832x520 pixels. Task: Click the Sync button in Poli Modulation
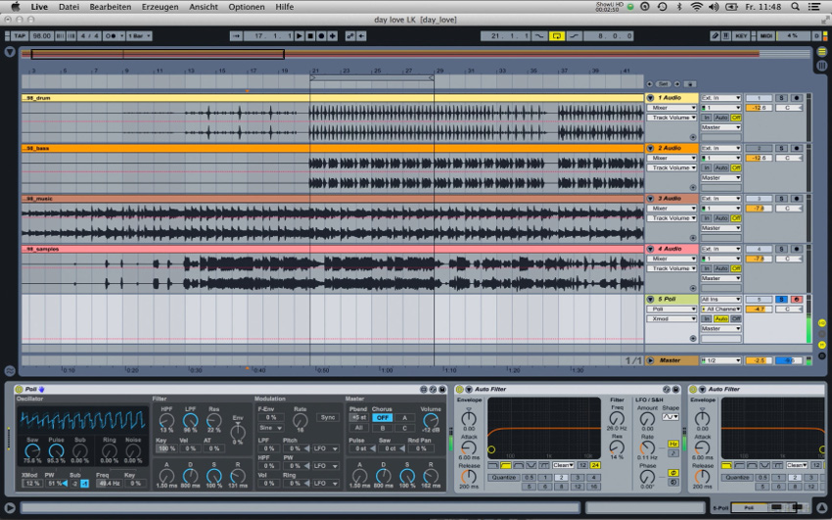pos(328,417)
